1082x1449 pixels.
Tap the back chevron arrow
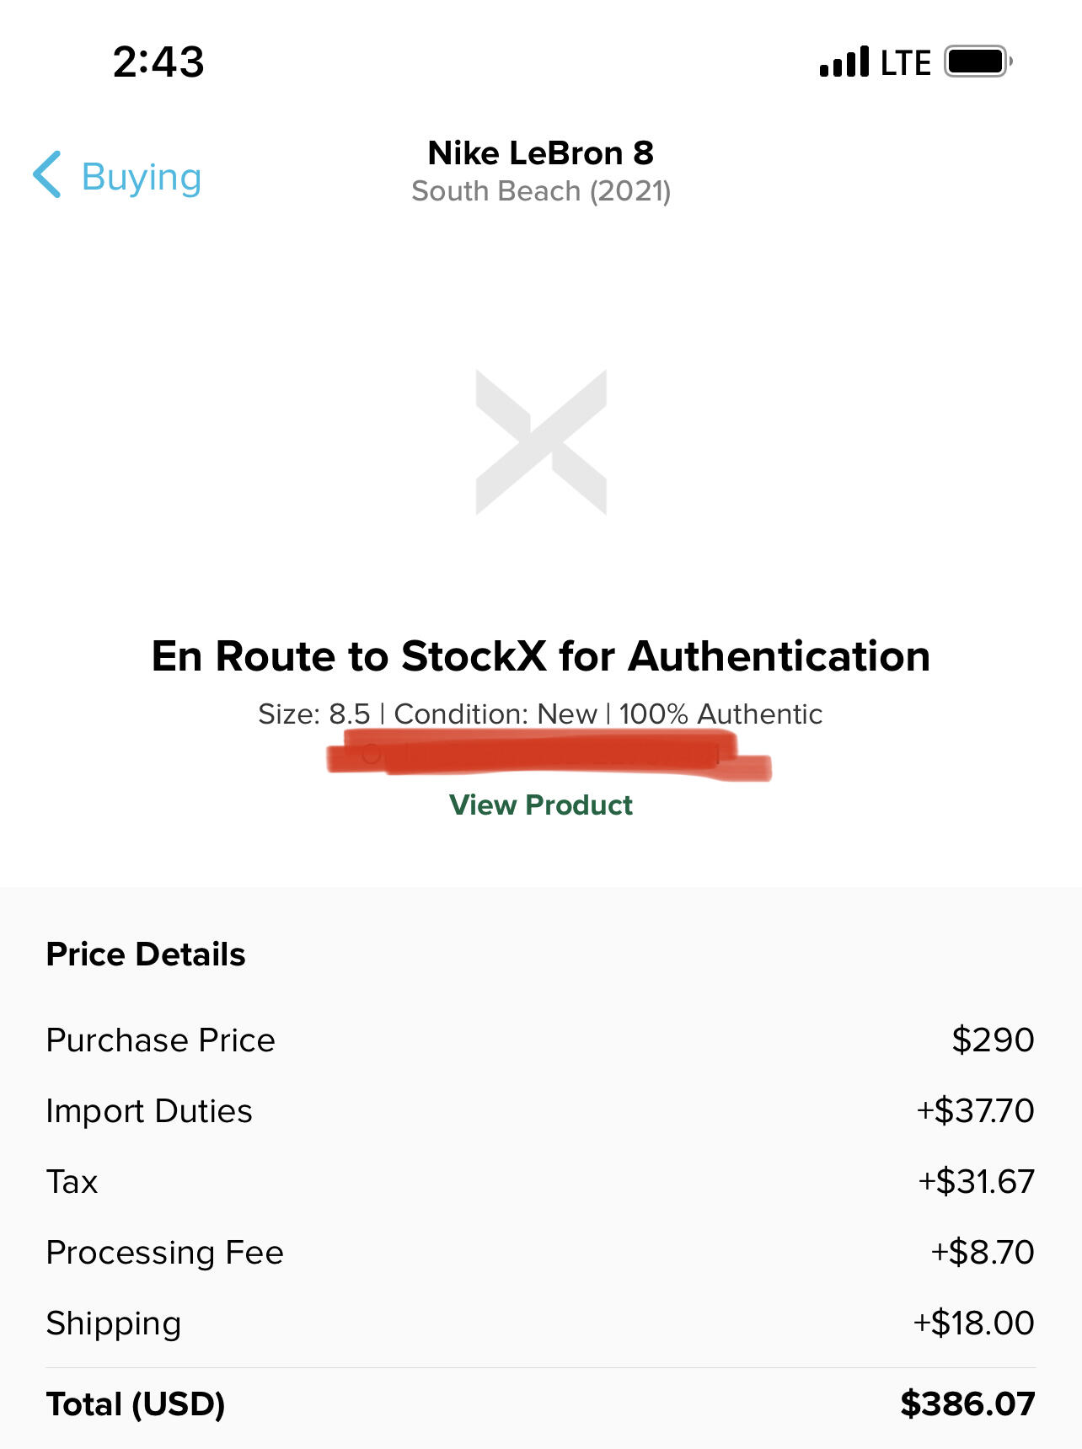point(47,175)
